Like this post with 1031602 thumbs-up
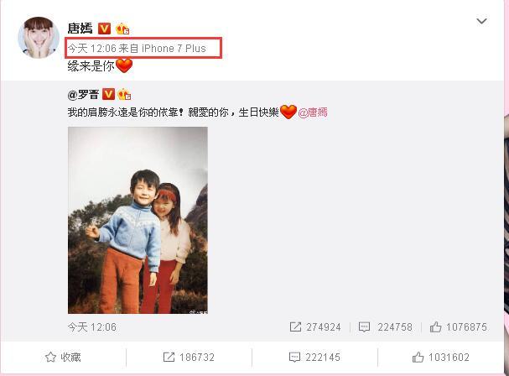The height and width of the screenshot is (376, 509). [441, 358]
